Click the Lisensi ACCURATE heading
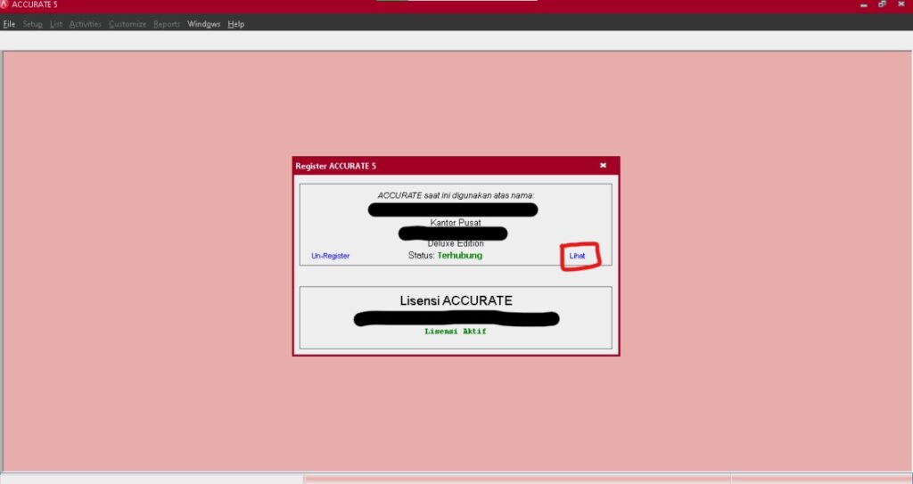 coord(456,300)
